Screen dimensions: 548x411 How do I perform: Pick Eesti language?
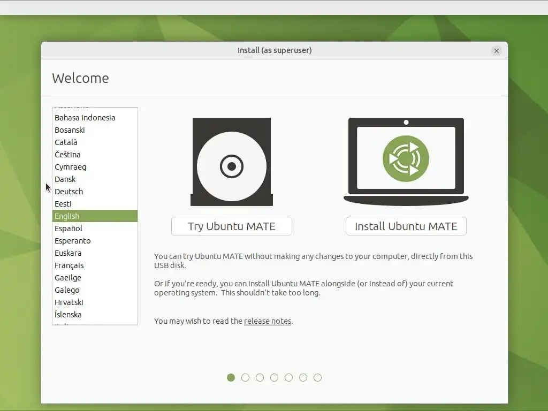(95, 204)
